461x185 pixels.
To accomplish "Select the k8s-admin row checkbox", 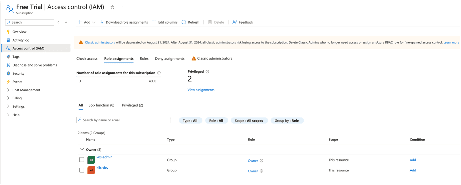I will point(82,160).
